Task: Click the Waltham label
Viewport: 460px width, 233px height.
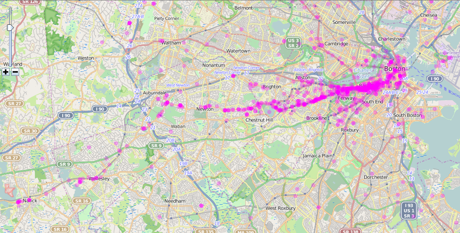Action: 171,43
